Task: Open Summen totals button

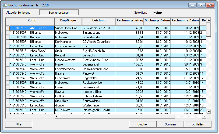Action: coord(170,124)
